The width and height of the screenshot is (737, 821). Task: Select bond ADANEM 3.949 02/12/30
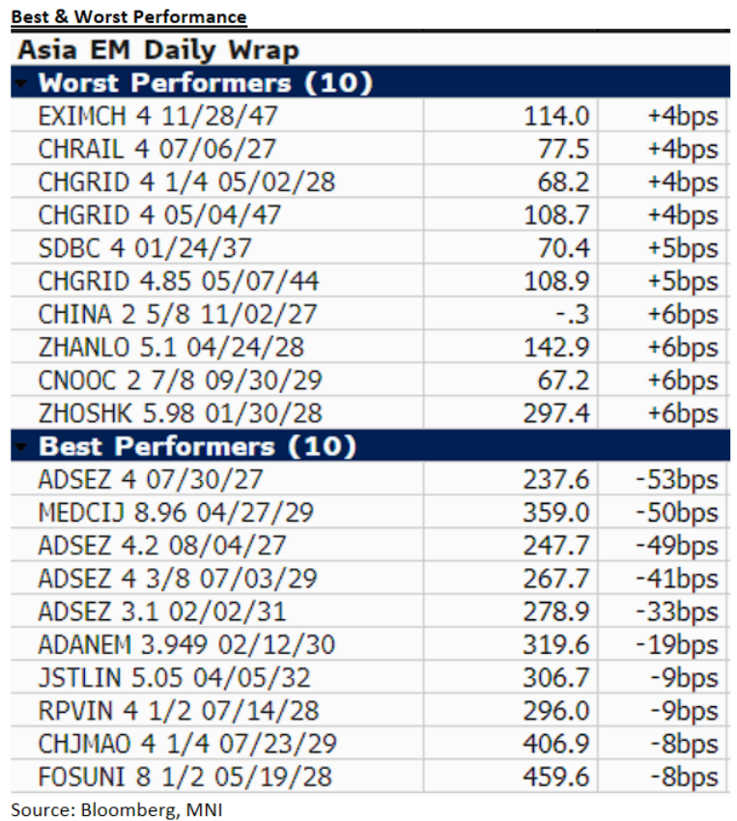point(186,644)
